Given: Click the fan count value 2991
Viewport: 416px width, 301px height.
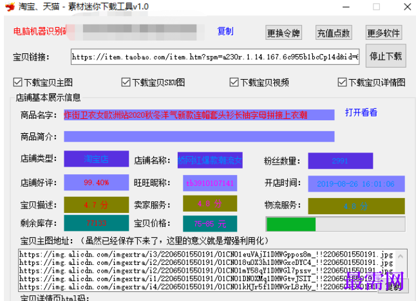Looking at the screenshot, I should [x=341, y=161].
